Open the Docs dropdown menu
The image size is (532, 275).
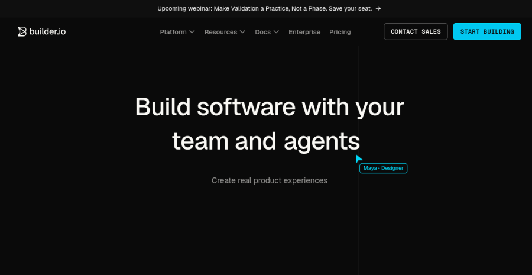tap(267, 32)
